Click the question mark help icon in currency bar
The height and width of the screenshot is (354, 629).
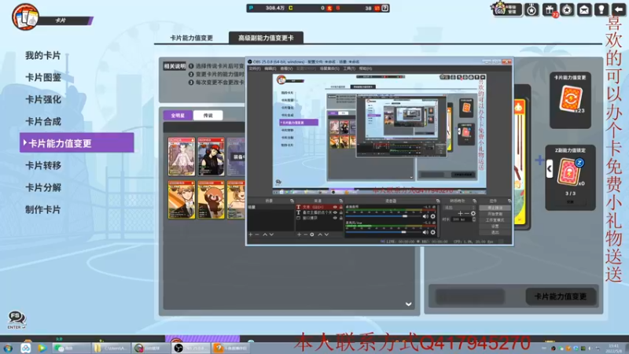click(x=384, y=8)
